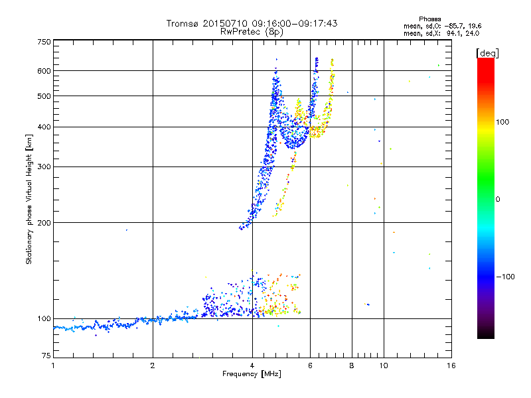531x398 pixels.
Task: Click the x-axis tick label '6'
Action: (310, 365)
